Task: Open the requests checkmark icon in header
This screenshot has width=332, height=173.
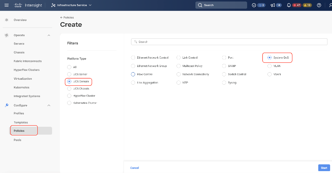Action: 254,5
